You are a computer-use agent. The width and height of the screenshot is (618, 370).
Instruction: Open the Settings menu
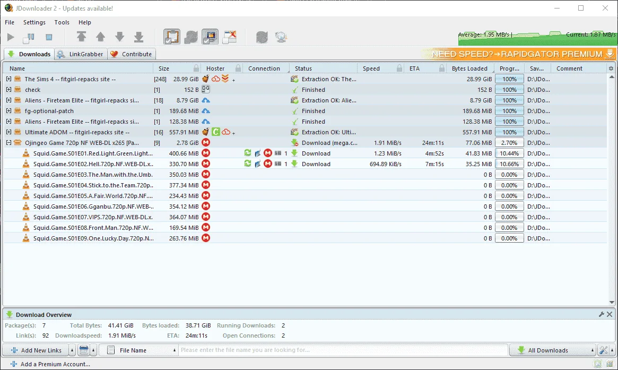34,22
